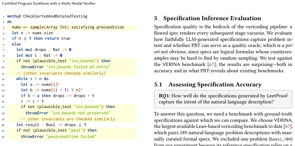Click the first 'plausible_test "inv_bounds"' on line 9
The width and height of the screenshot is (295, 146).
[x=66, y=61]
